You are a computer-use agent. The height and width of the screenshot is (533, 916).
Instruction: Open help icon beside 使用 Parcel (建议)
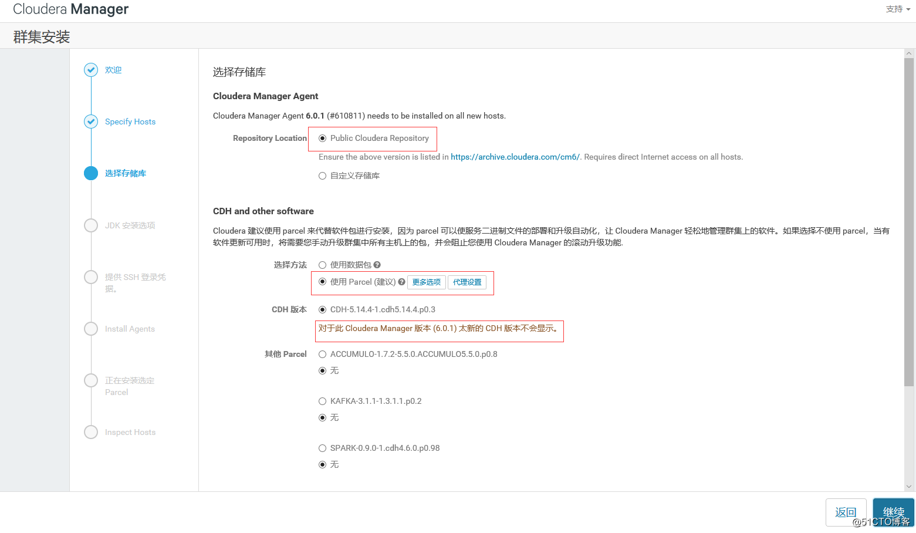tap(402, 282)
